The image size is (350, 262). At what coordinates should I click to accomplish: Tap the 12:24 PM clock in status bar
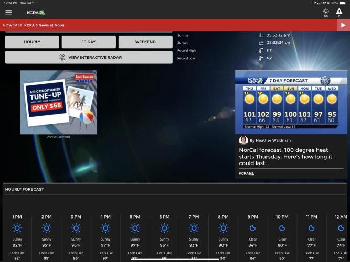(10, 3)
